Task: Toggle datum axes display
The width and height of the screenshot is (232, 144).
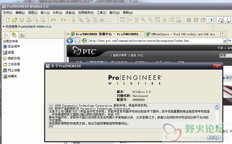Action: click(228, 20)
